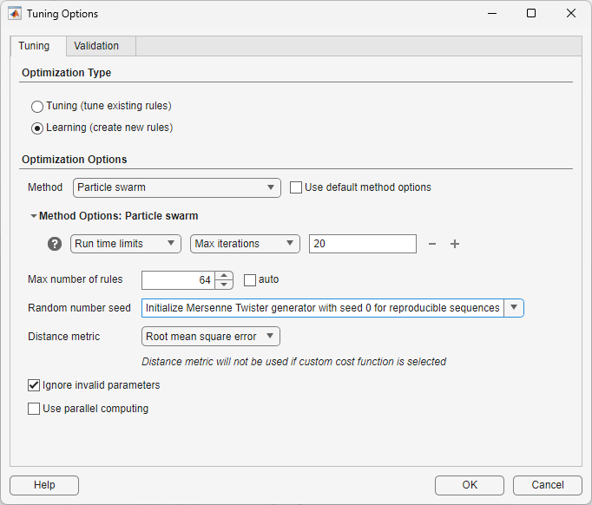
Task: Click the help question mark icon
Action: [x=55, y=244]
